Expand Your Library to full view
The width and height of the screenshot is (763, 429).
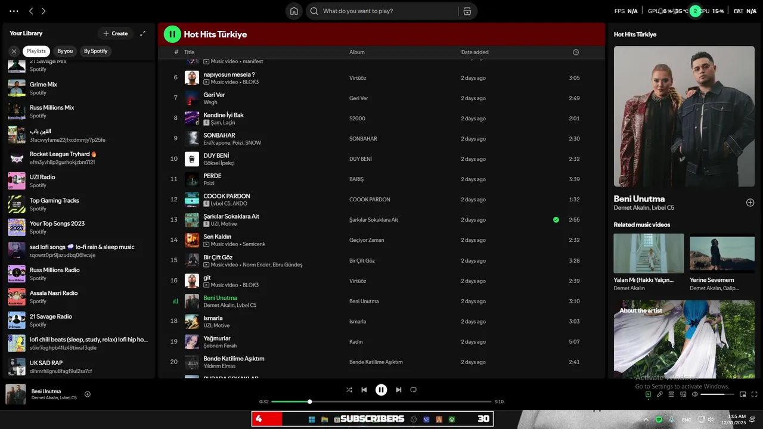142,33
